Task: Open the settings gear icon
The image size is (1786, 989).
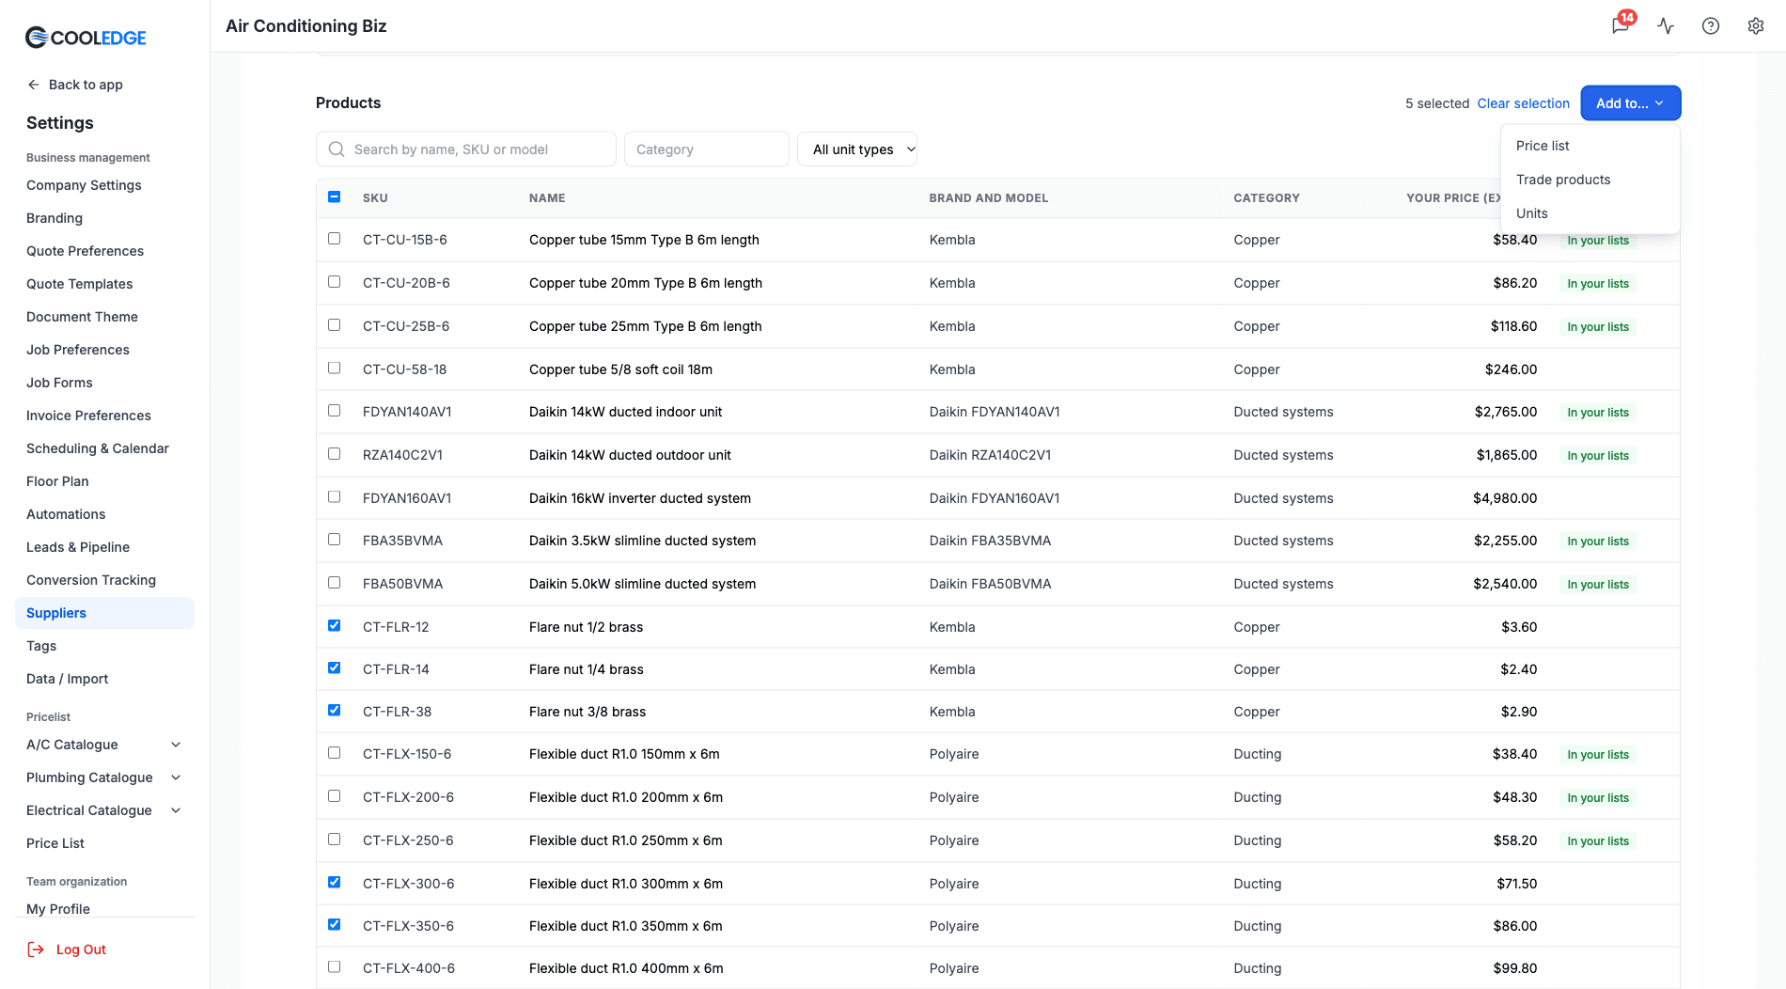Action: [1756, 26]
